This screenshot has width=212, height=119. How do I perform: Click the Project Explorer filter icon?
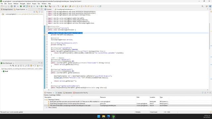[39, 12]
